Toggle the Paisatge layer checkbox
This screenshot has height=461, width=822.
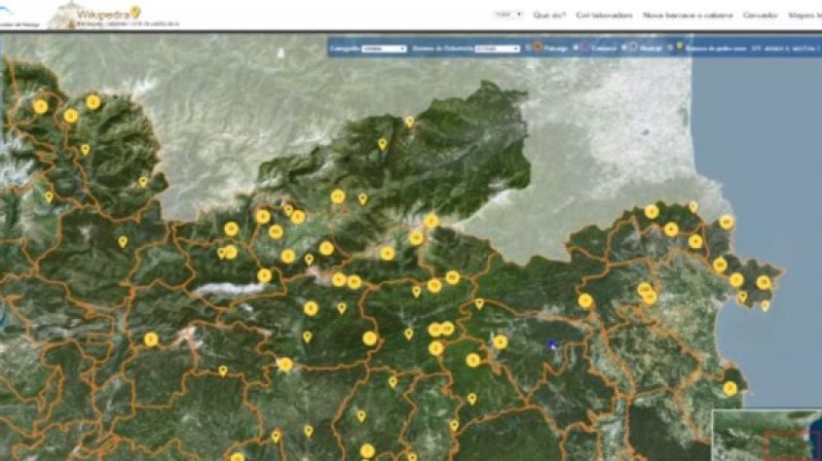point(527,47)
